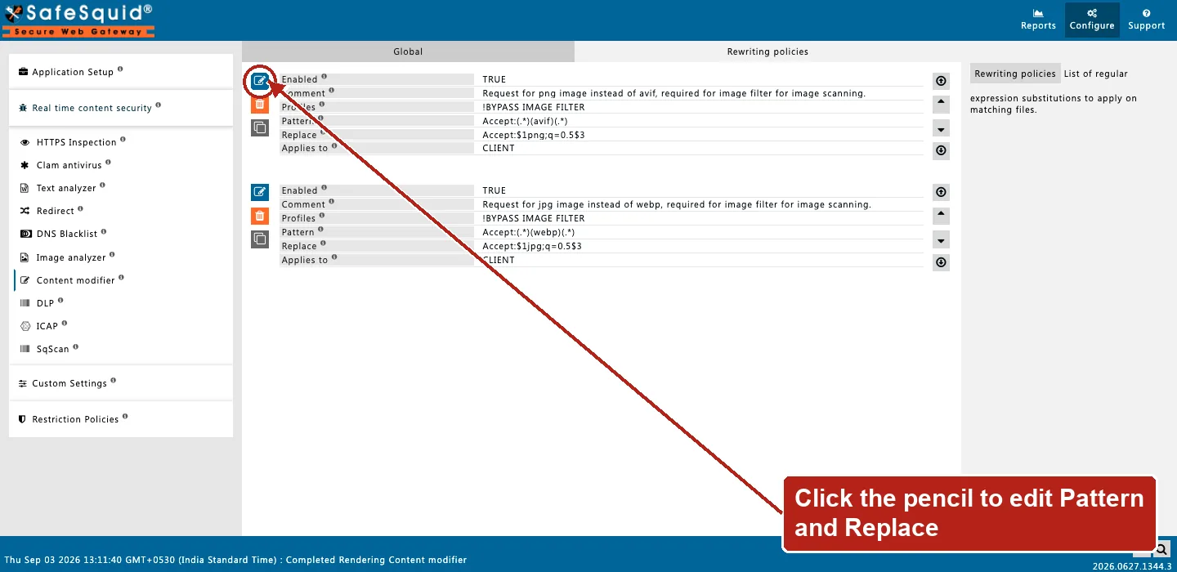The image size is (1177, 572).
Task: Click the info icon next to Application Setup
Action: tap(120, 69)
